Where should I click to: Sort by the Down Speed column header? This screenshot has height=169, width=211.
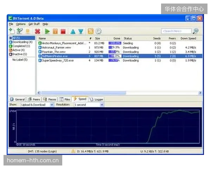coord(188,38)
